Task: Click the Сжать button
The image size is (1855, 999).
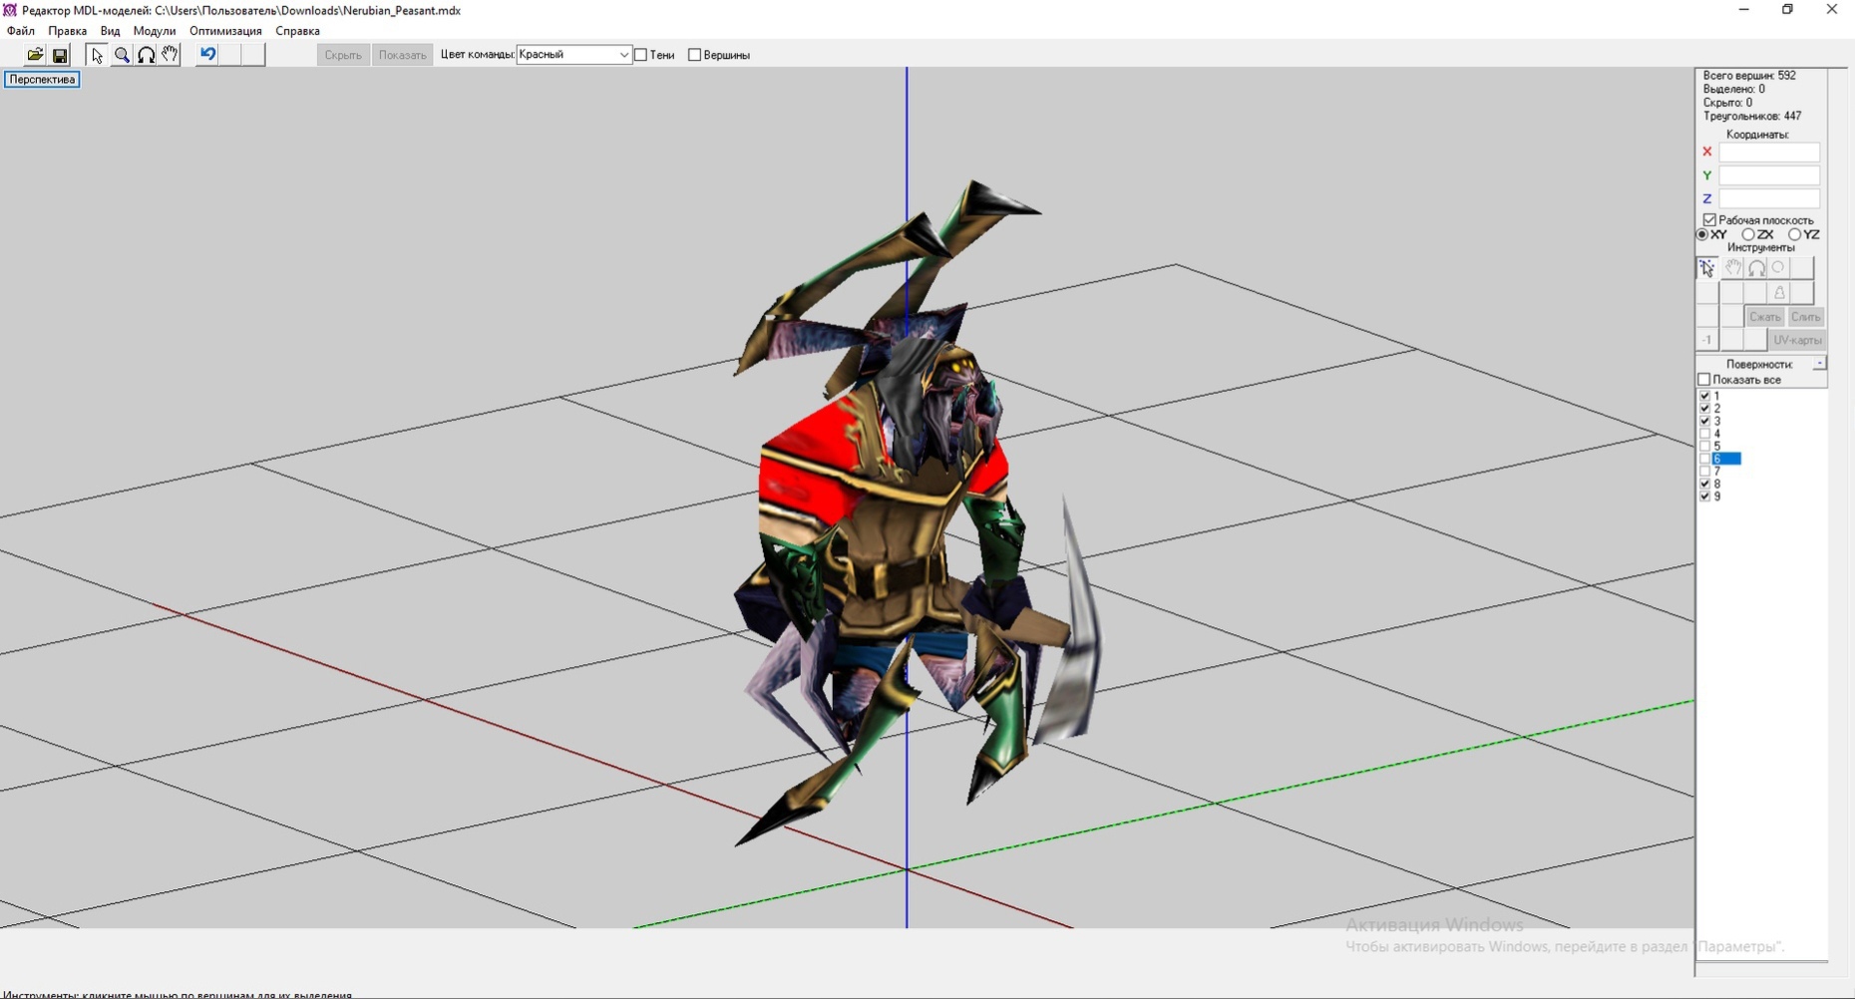Action: point(1764,316)
